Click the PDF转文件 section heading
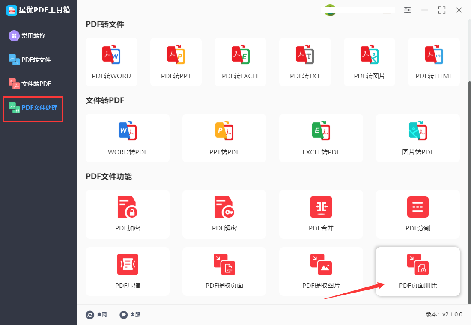The image size is (471, 325). [105, 24]
